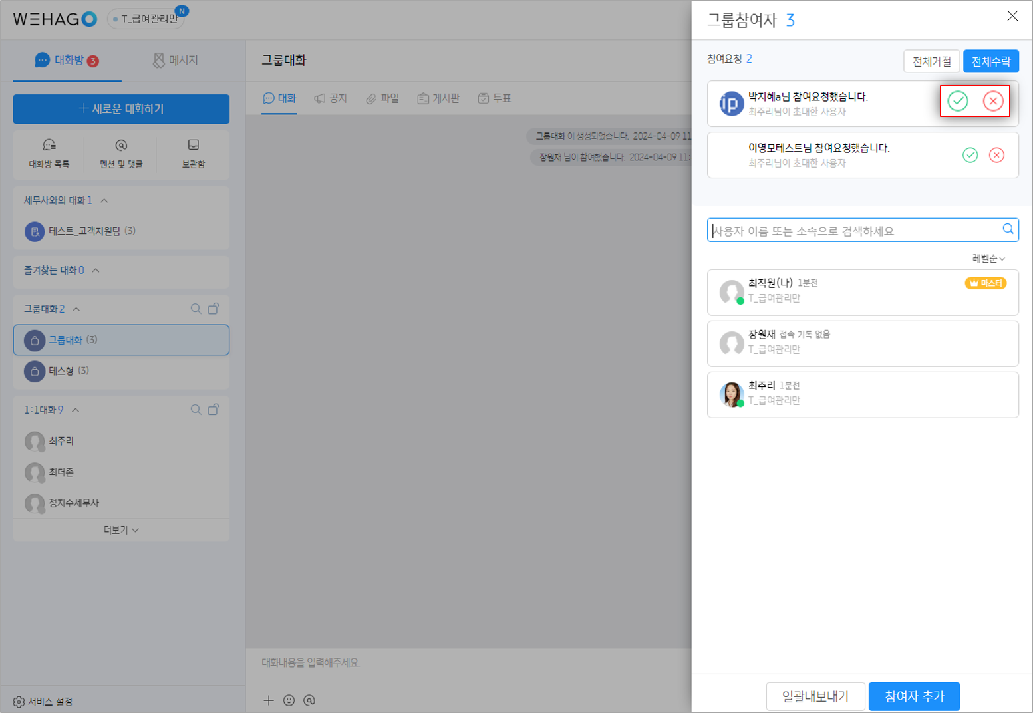Click the plus attach icon below message input
Screen dimensions: 1033x713
(269, 700)
